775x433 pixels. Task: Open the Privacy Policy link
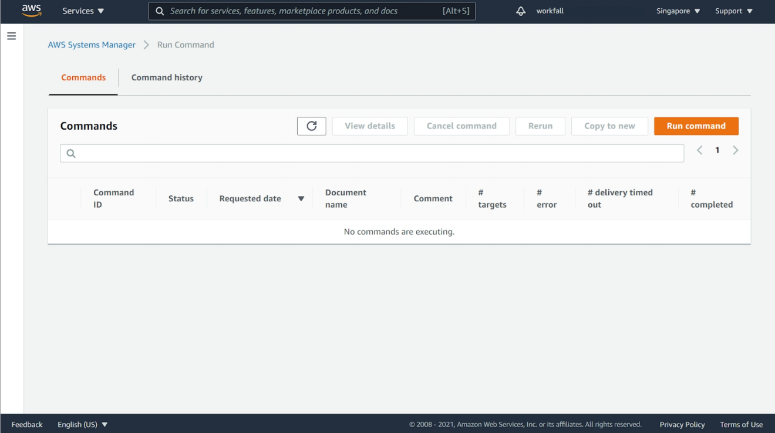tap(682, 425)
